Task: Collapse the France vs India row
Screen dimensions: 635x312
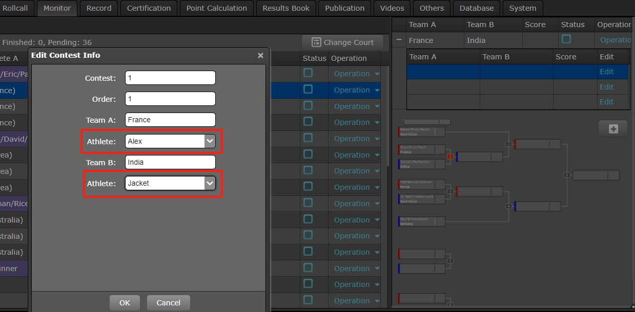Action: click(399, 40)
